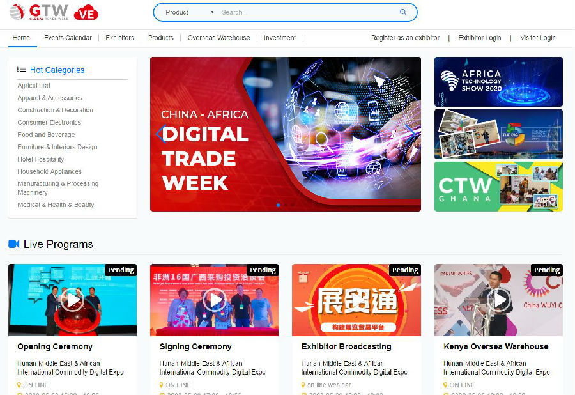The image size is (575, 395).
Task: Select Manufacturing & Processing Machinery category
Action: pyautogui.click(x=58, y=188)
